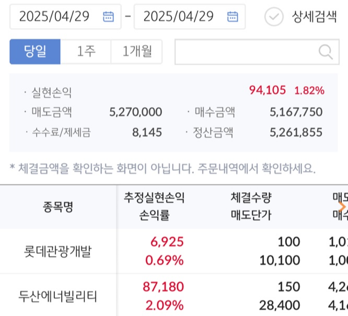348x316 pixels.
Task: Click the magnifier search icon
Action: [x=326, y=52]
